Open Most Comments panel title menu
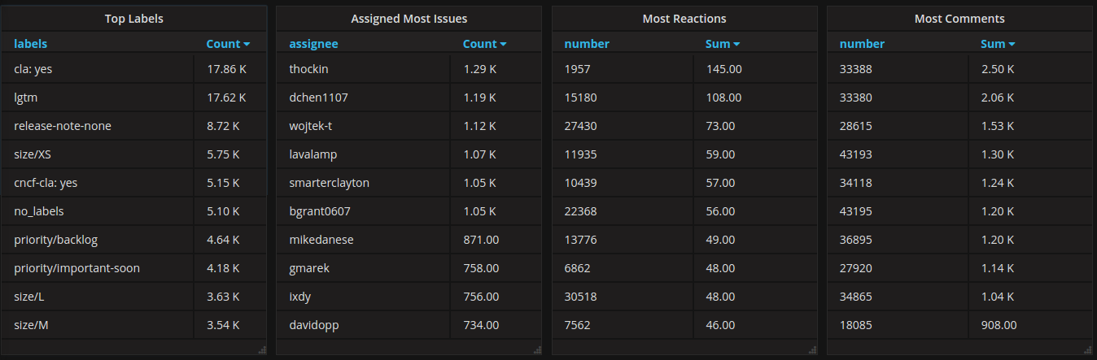 tap(959, 19)
